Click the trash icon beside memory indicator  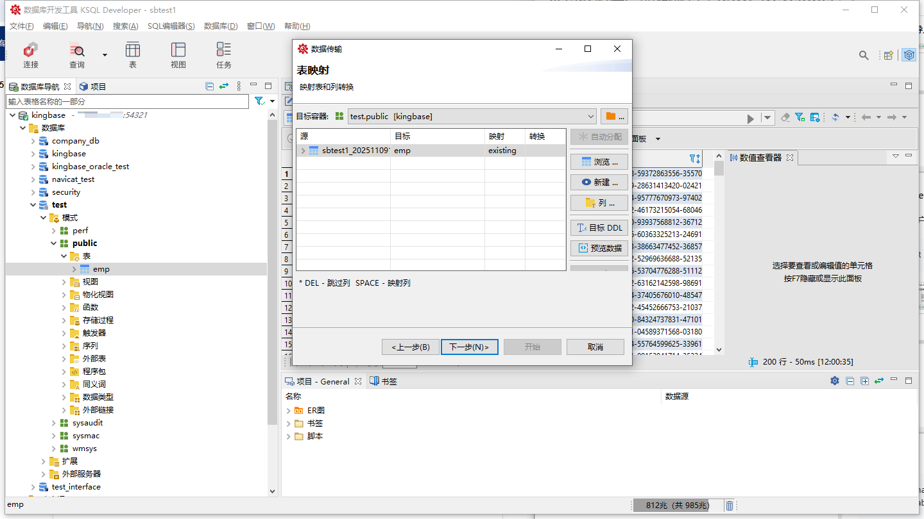click(730, 506)
